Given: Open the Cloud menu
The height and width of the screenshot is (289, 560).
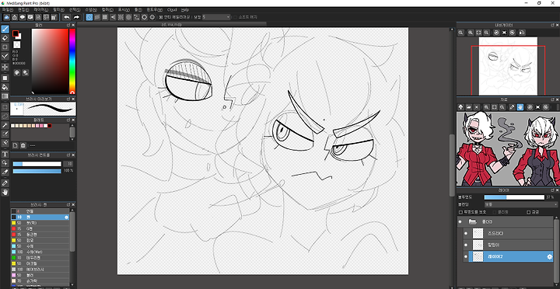Looking at the screenshot, I should pyautogui.click(x=172, y=9).
